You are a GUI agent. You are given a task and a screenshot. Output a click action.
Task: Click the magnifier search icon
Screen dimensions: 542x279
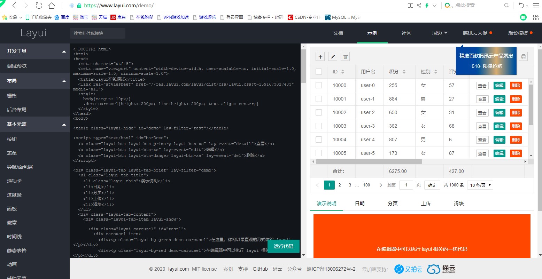506,6
